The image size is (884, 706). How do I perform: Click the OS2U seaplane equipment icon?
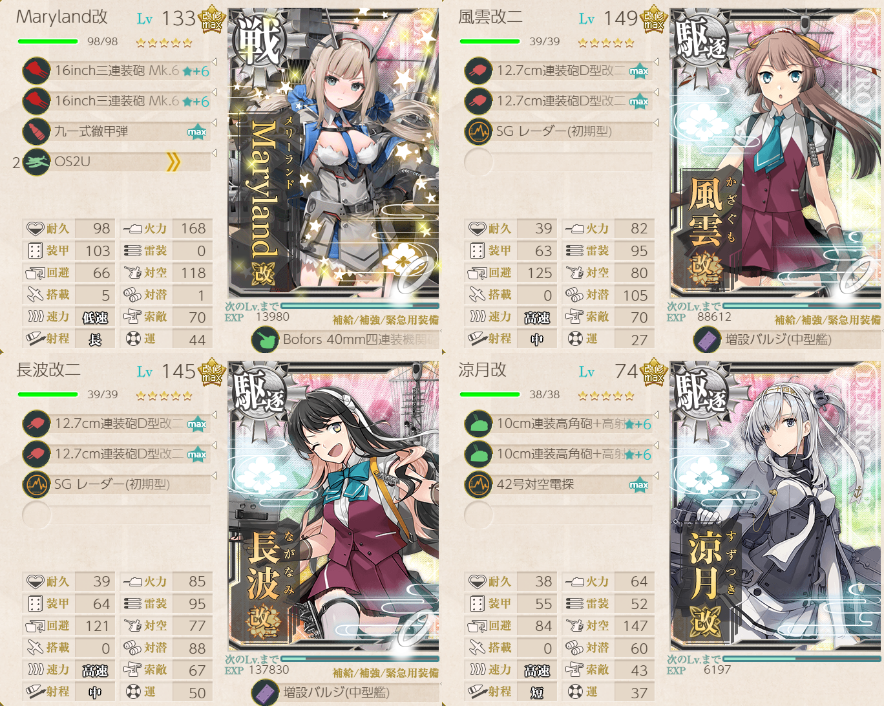[36, 162]
